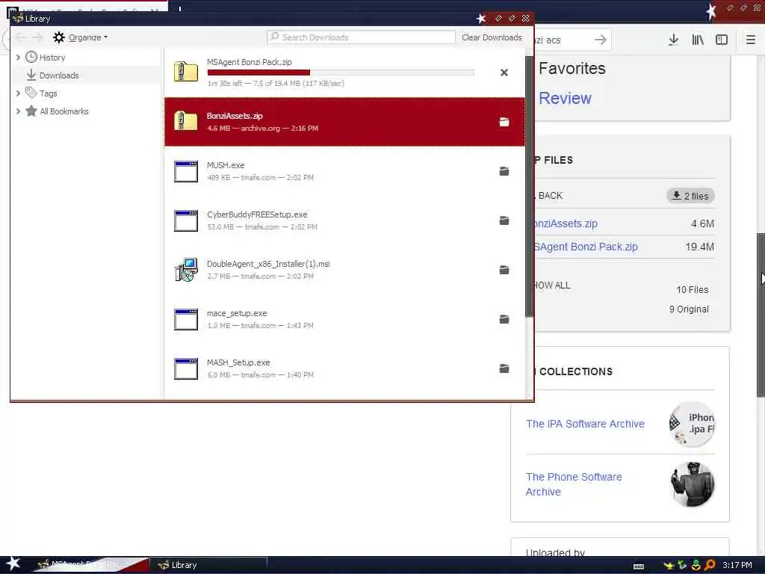Switch to Library taskbar button
765x574 pixels.
click(208, 565)
